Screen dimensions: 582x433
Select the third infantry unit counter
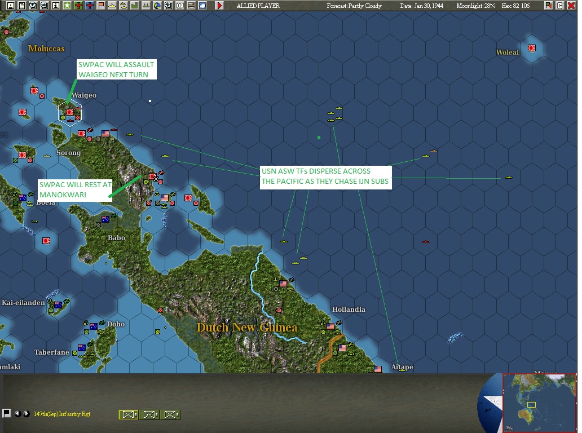[x=171, y=415]
